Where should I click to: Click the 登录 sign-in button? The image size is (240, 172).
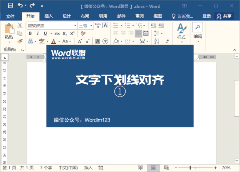[207, 16]
